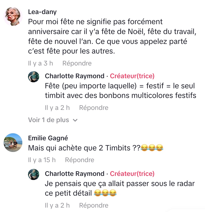
Task: Open Charlotte Raymond's avatar on the radar reply
Action: coord(33,174)
